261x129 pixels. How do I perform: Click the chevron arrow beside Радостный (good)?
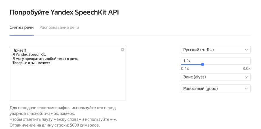tap(246, 88)
